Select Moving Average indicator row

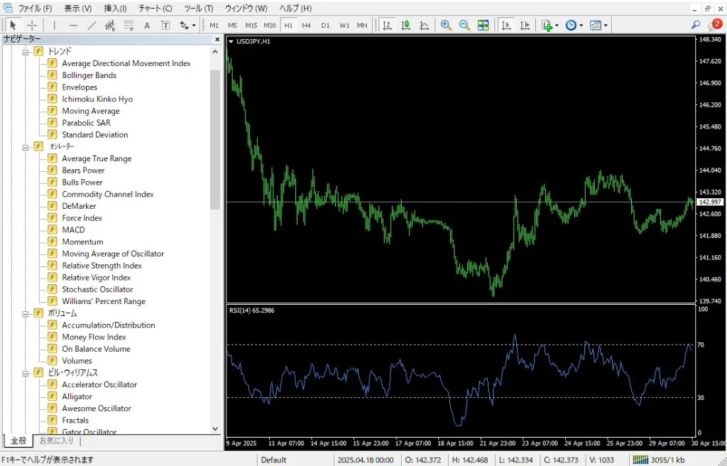(91, 111)
